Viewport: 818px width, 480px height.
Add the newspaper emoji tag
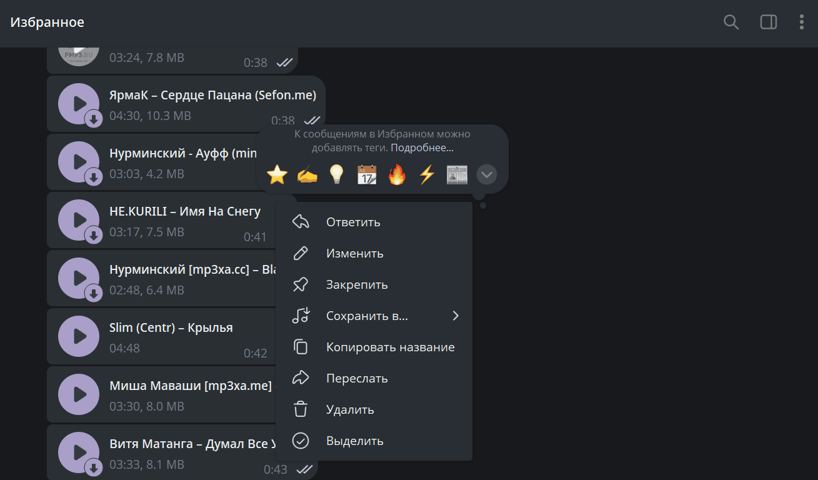[457, 174]
